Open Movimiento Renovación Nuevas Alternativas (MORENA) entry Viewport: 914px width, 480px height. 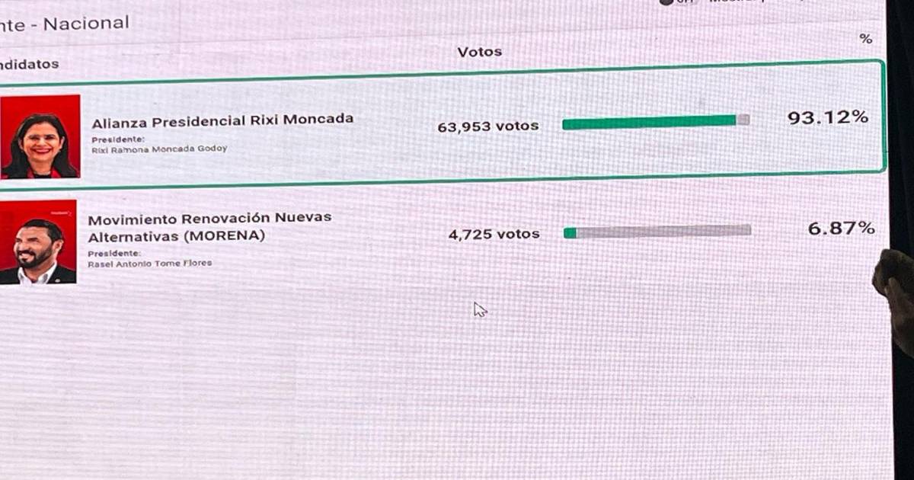point(209,226)
